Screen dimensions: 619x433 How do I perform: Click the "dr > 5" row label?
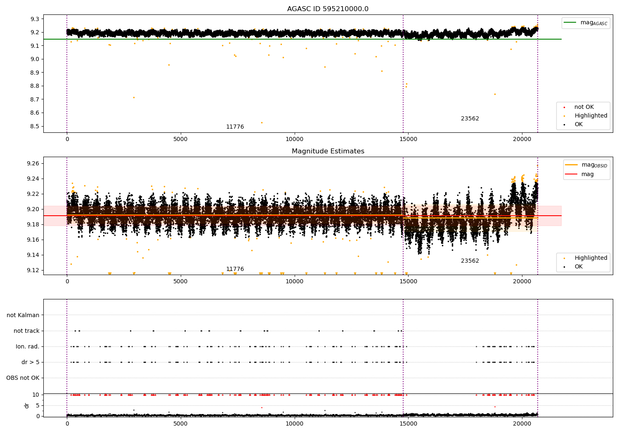point(31,362)
